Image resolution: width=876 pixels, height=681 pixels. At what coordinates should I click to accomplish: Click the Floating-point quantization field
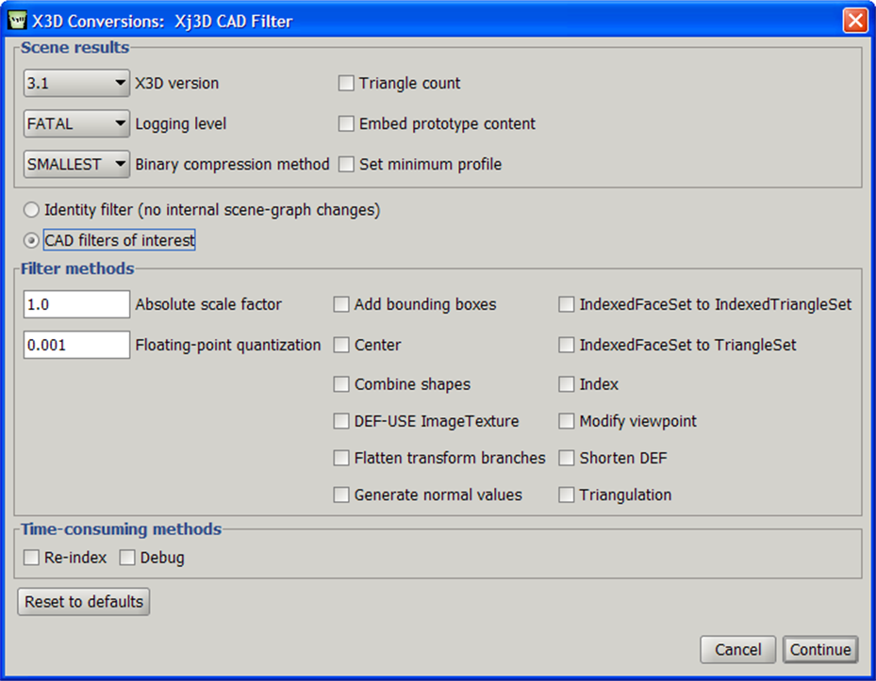[x=76, y=345]
